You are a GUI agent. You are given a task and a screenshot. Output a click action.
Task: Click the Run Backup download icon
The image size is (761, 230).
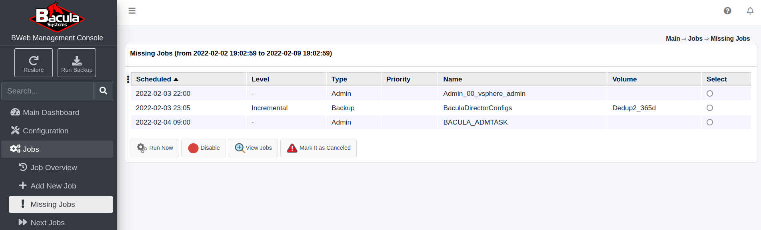click(77, 61)
